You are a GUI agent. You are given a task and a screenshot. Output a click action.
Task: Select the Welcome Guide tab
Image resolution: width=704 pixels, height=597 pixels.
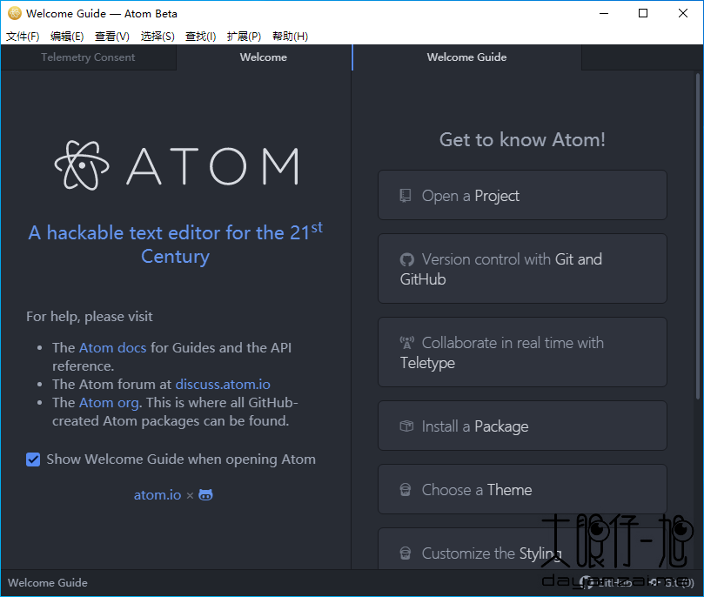[x=467, y=57]
